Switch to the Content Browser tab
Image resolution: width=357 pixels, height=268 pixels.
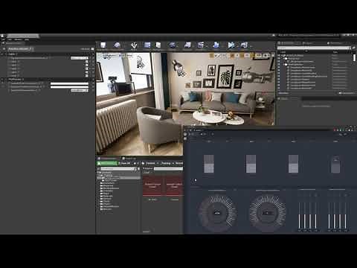109,159
